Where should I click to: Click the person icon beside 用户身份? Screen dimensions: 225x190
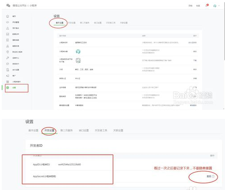click(x=8, y=28)
